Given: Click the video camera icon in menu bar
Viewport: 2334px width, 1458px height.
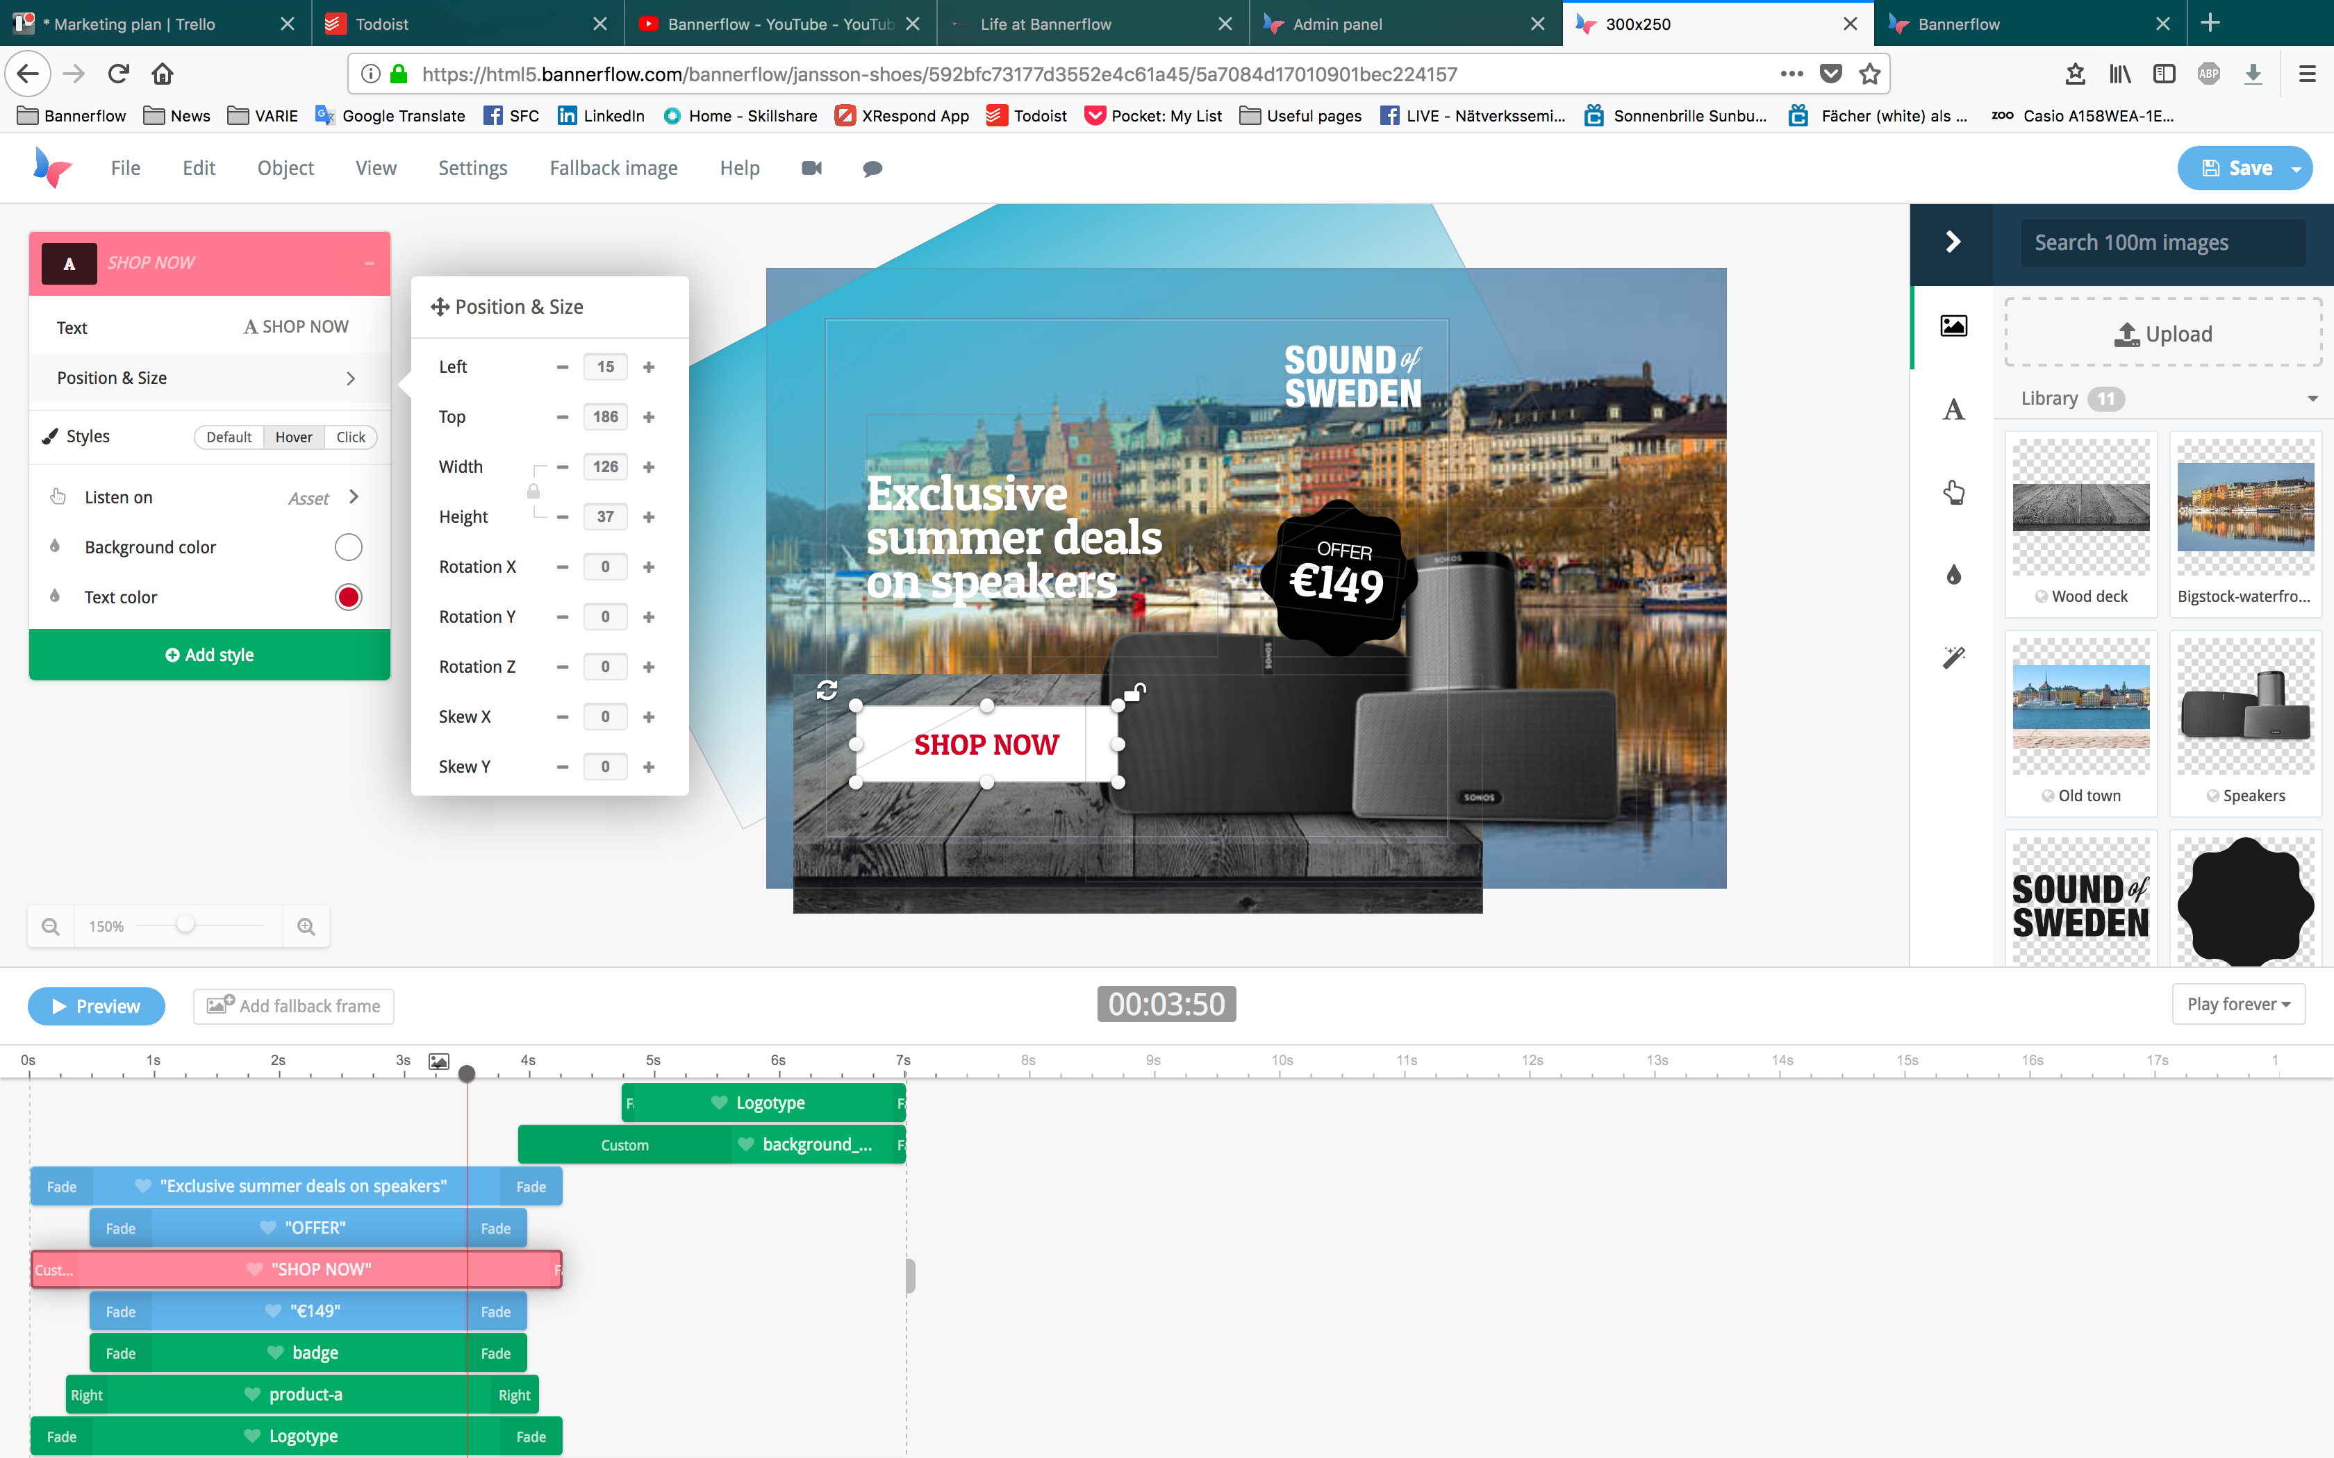Looking at the screenshot, I should coord(811,168).
